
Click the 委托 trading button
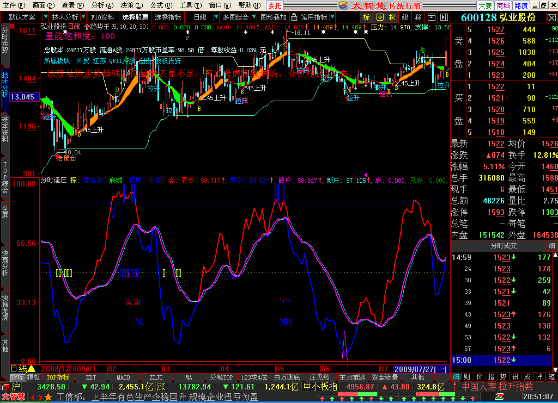(x=275, y=5)
